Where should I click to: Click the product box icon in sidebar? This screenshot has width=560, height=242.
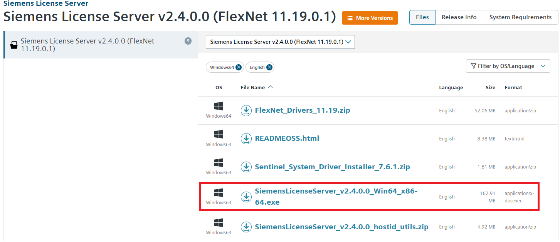(x=14, y=45)
